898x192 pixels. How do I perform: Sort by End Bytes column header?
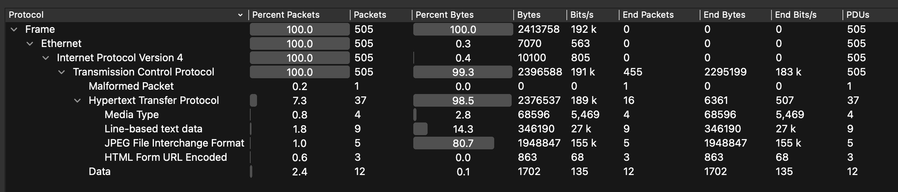(x=724, y=15)
